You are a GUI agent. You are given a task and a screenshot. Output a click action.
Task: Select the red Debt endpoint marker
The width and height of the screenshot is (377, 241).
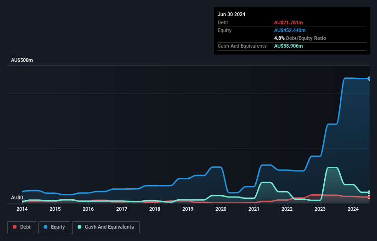tap(369, 197)
